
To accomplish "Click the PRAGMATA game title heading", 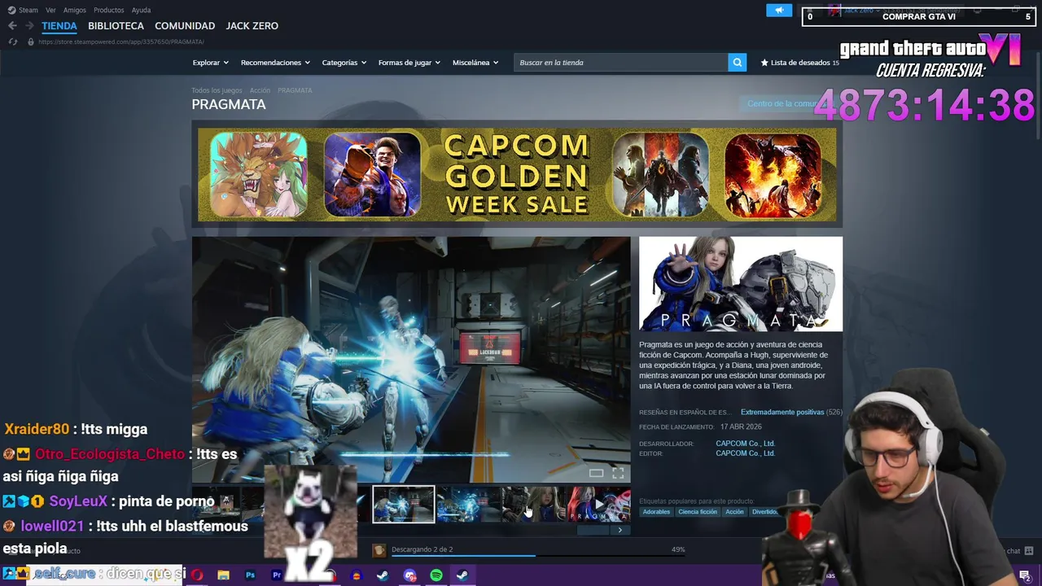I will point(229,104).
